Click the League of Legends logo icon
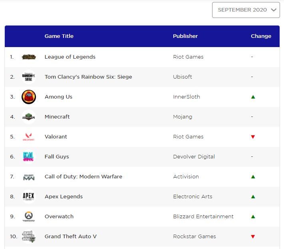This screenshot has height=249, width=284. click(x=29, y=57)
